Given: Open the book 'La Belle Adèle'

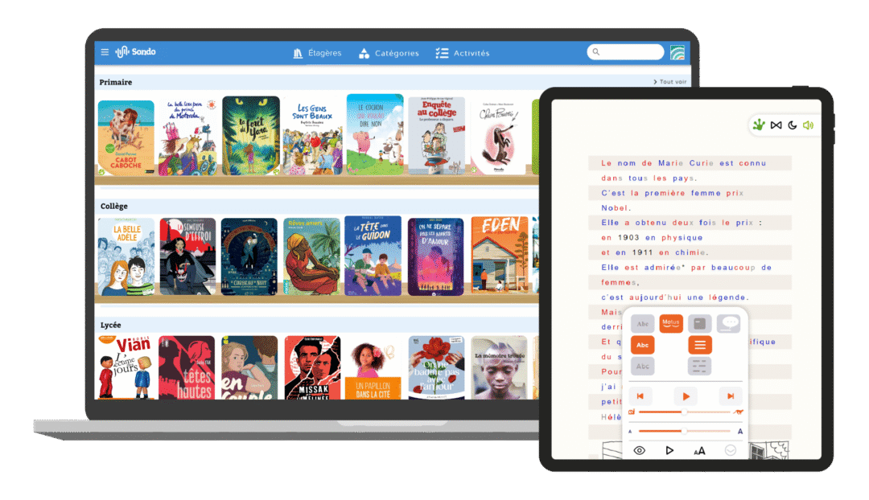Looking at the screenshot, I should 126,256.
